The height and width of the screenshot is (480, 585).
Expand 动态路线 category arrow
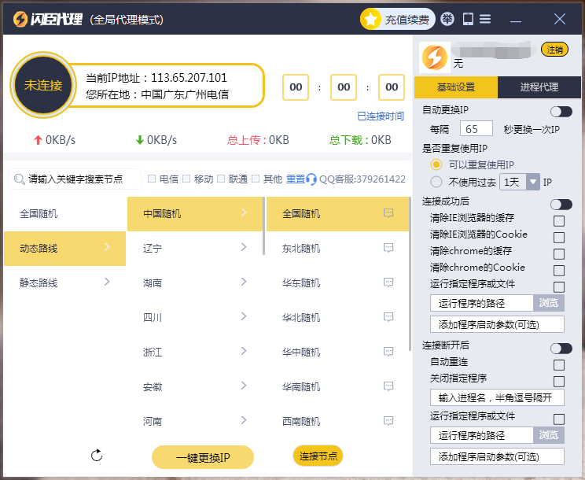[x=107, y=247]
